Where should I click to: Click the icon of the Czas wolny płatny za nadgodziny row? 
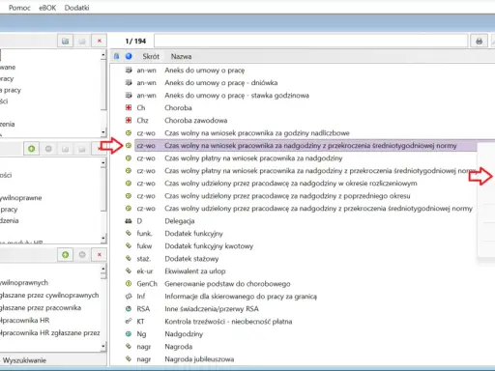tap(129, 158)
